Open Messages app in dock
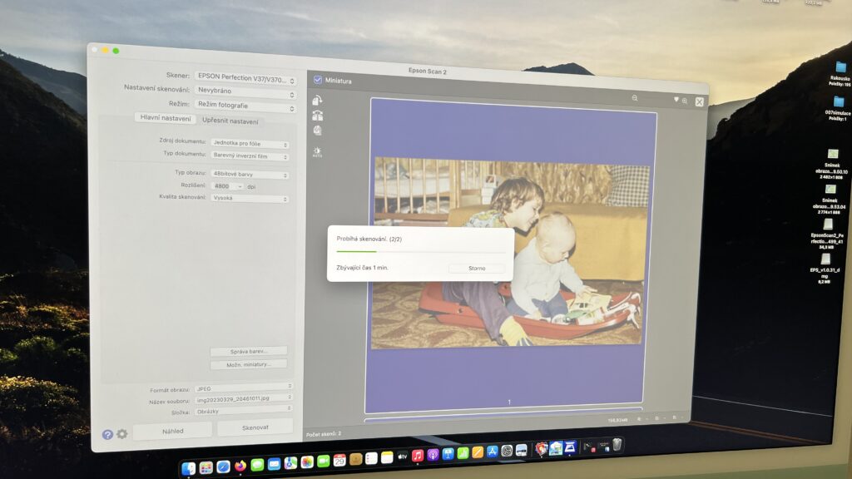 (258, 465)
